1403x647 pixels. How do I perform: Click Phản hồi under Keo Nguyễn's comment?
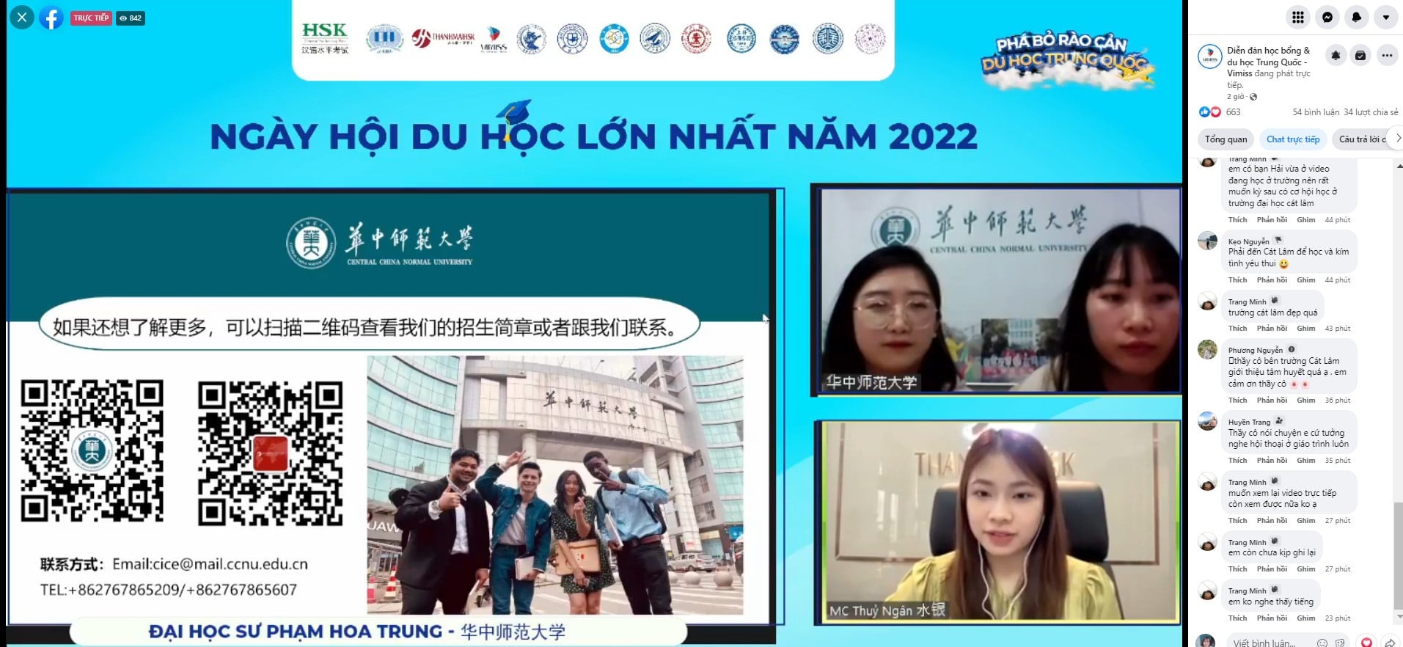click(1272, 280)
